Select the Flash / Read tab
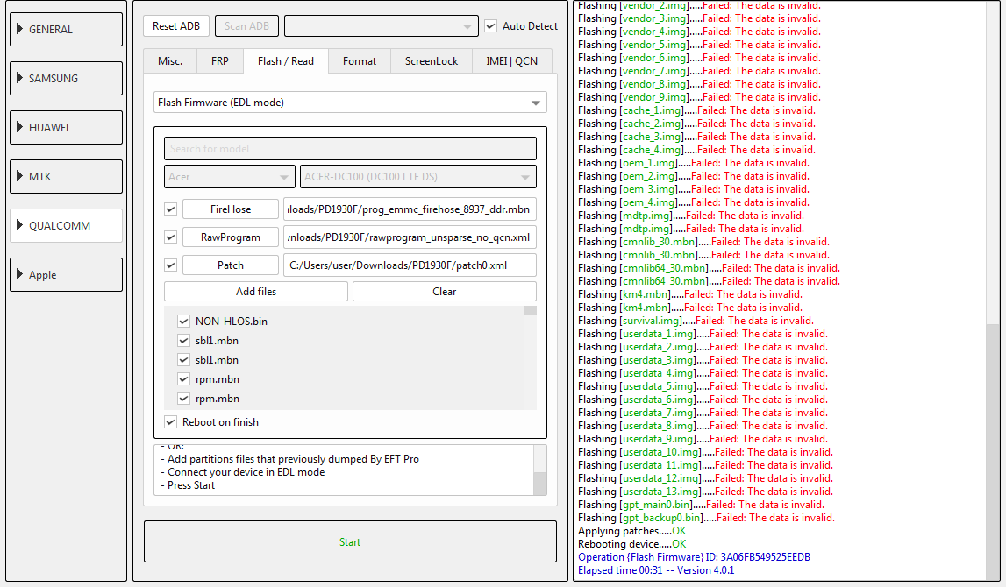Image resolution: width=1006 pixels, height=587 pixels. tap(286, 60)
